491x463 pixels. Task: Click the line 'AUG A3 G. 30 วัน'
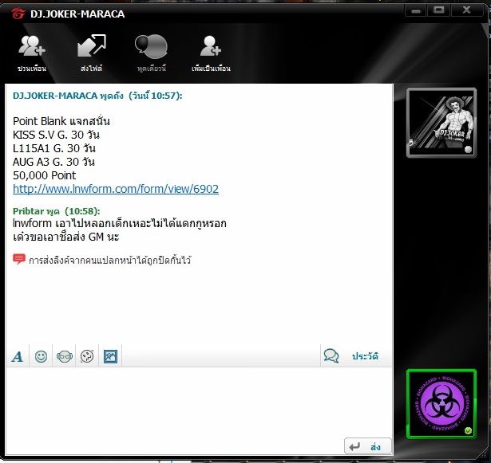[53, 162]
